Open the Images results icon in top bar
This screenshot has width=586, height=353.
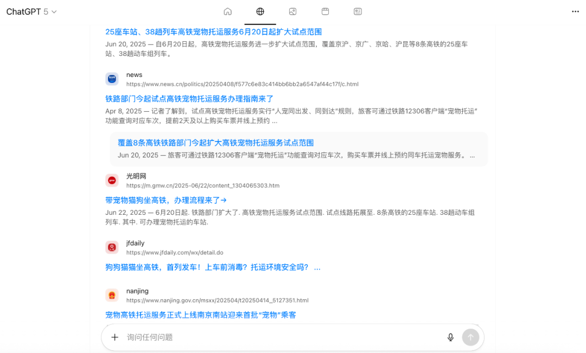point(292,11)
